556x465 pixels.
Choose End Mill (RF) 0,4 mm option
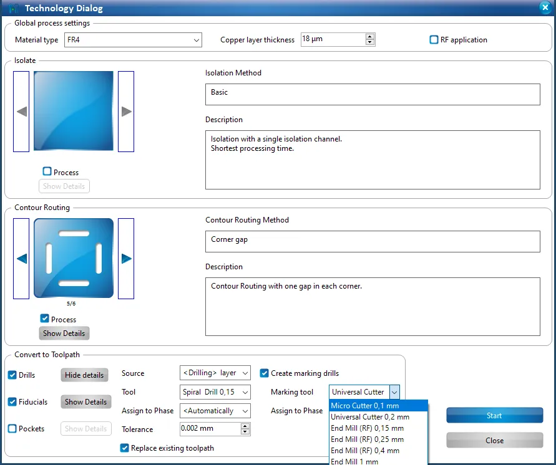coord(378,451)
